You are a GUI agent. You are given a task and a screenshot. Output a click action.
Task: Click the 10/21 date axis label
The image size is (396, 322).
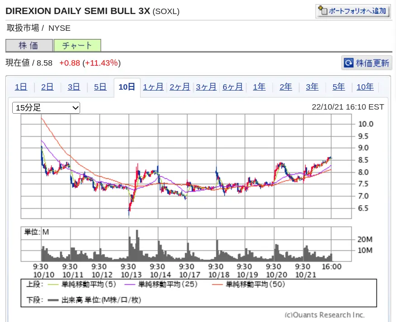305,275
